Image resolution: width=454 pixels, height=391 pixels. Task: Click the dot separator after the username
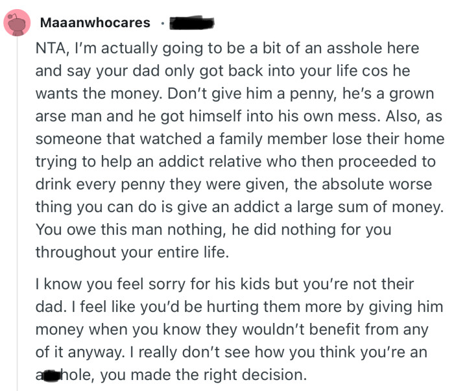click(161, 24)
